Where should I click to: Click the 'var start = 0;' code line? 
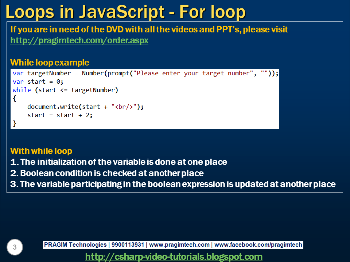point(38,82)
